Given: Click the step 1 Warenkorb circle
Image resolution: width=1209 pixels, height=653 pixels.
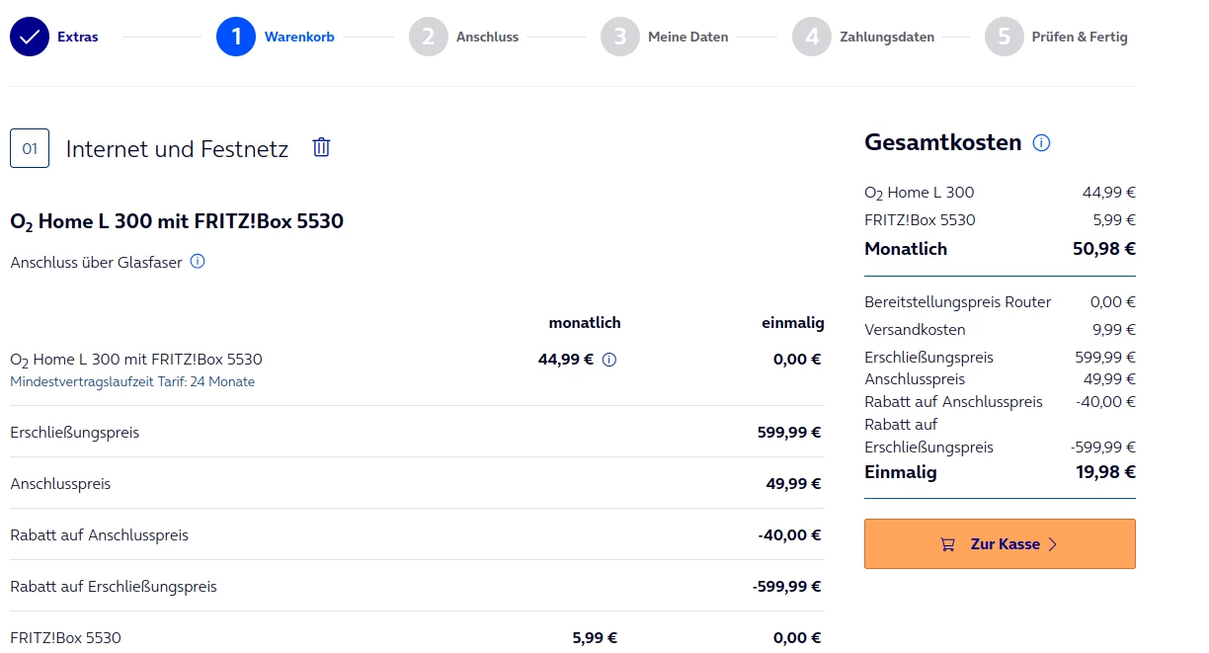Looking at the screenshot, I should pos(236,38).
